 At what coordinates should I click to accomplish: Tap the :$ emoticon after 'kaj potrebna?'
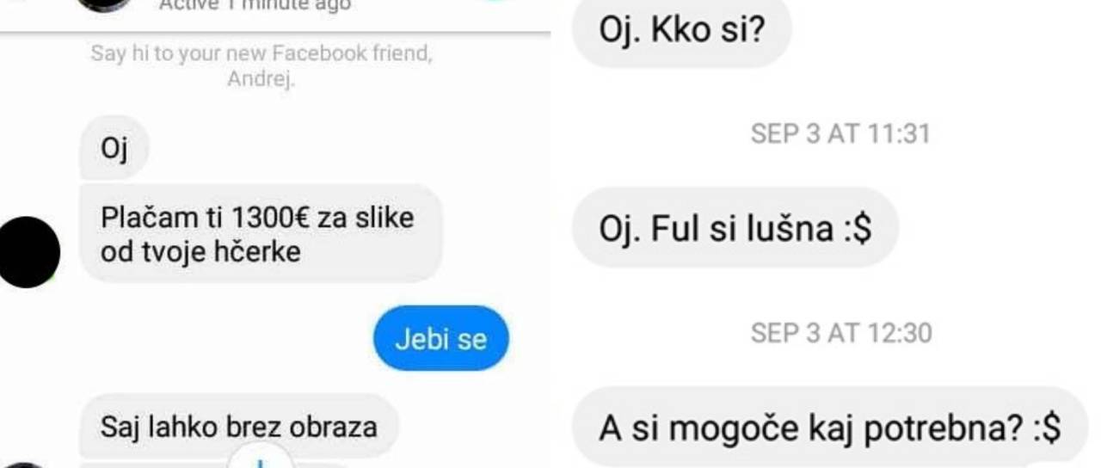pyautogui.click(x=1044, y=428)
